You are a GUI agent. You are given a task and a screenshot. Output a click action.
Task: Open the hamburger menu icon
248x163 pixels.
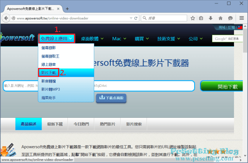241,18
